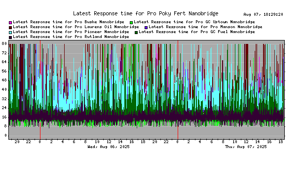The image size is (304, 194).
Task: Click the last x-axis hour label 18
Action: 280,142
